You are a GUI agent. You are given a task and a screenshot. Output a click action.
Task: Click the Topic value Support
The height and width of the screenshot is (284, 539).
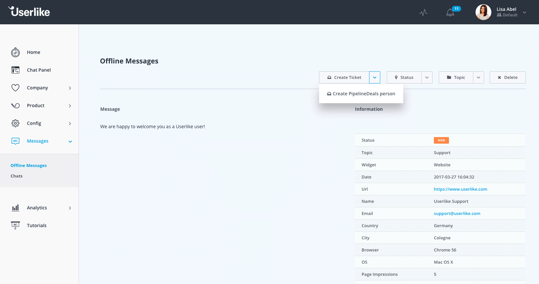click(442, 153)
